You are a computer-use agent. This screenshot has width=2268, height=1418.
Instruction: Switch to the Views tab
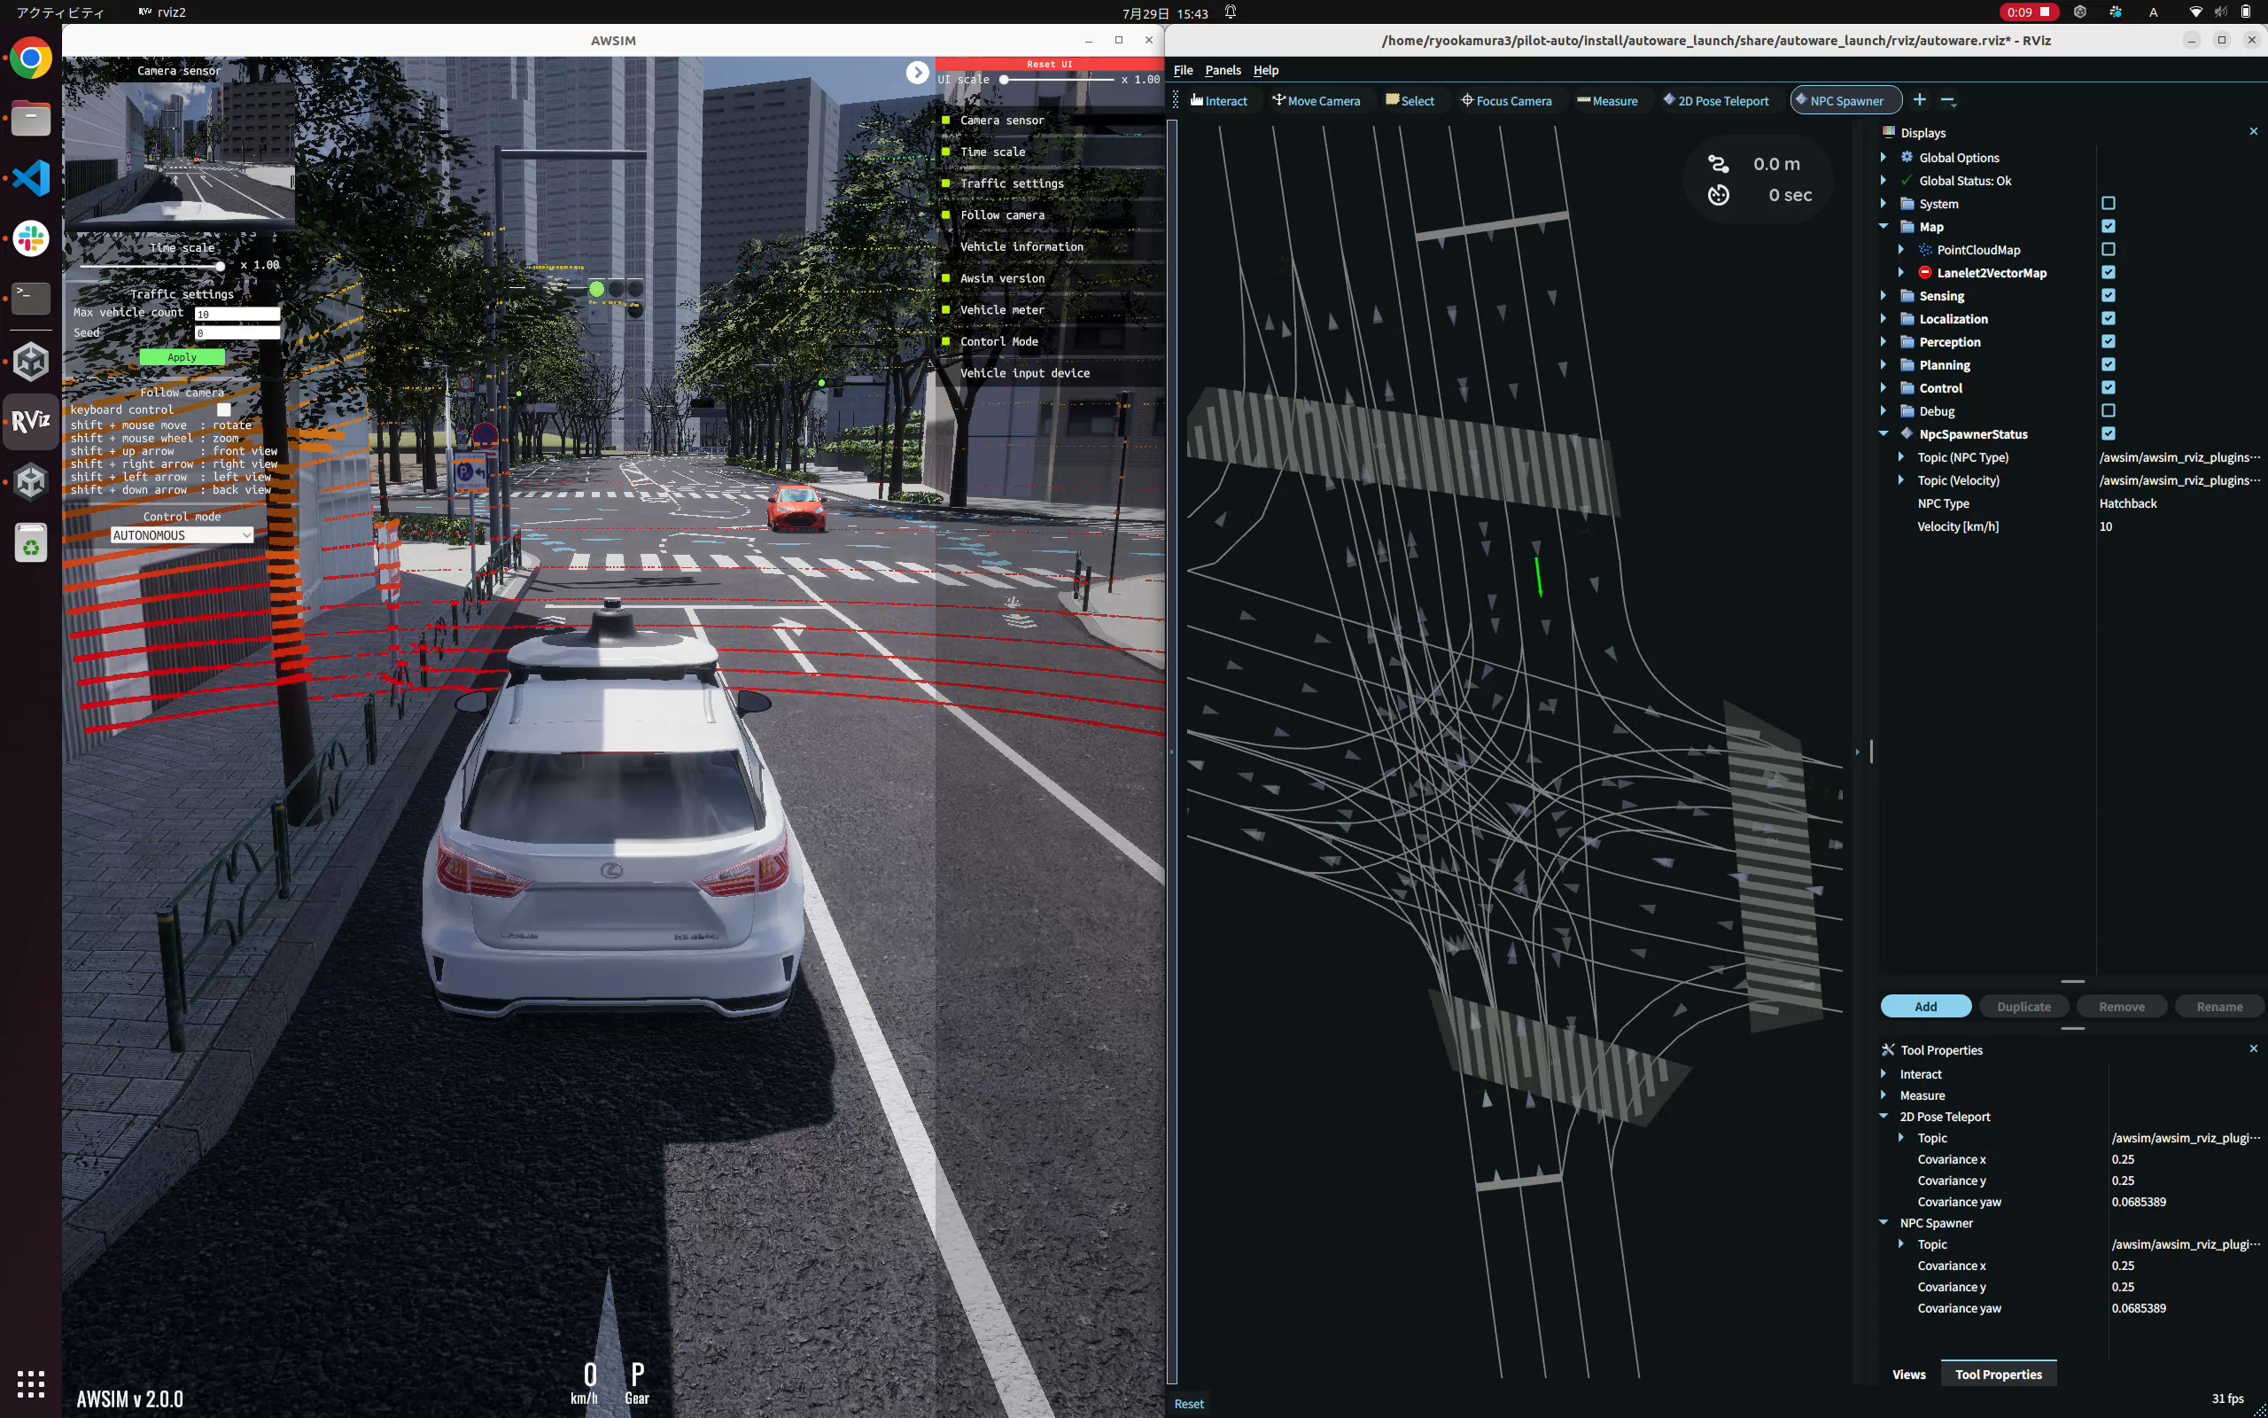(x=1908, y=1374)
